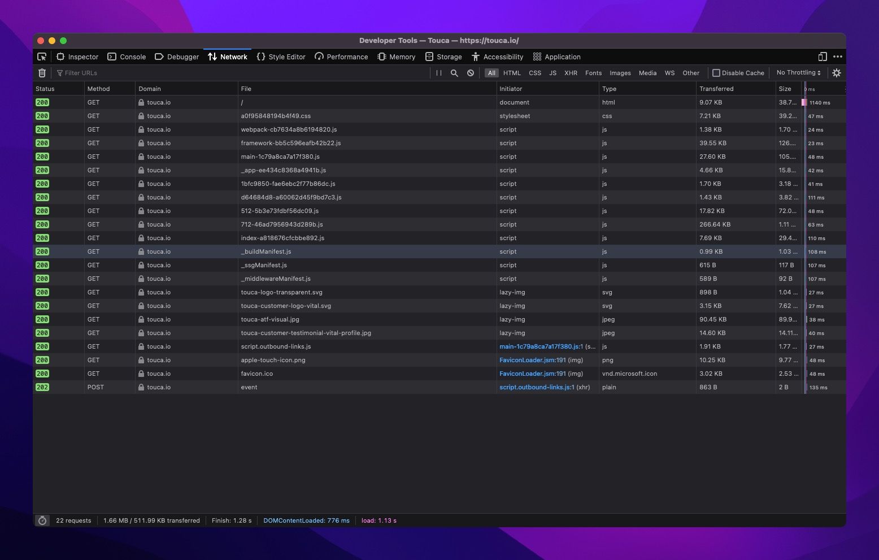Filter requests by XHR

click(571, 73)
